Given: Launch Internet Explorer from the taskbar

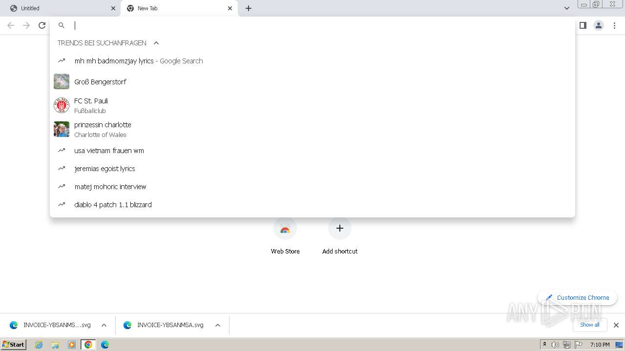Looking at the screenshot, I should point(39,345).
